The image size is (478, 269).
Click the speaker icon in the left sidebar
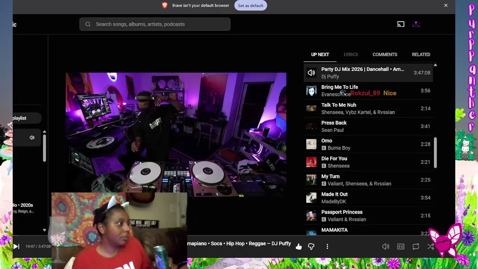click(x=32, y=137)
